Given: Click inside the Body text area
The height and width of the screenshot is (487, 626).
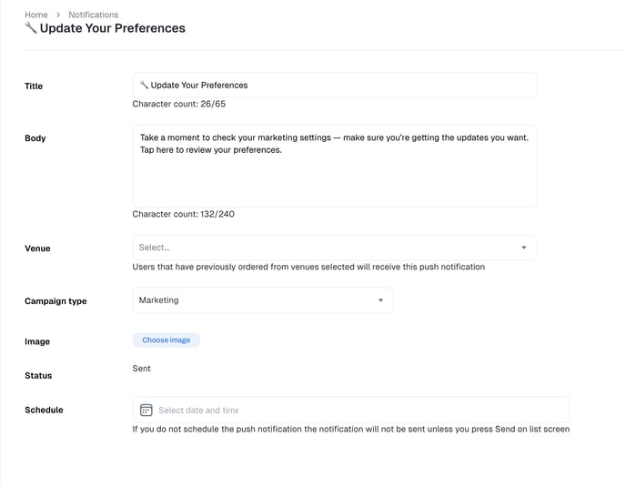Looking at the screenshot, I should click(335, 167).
